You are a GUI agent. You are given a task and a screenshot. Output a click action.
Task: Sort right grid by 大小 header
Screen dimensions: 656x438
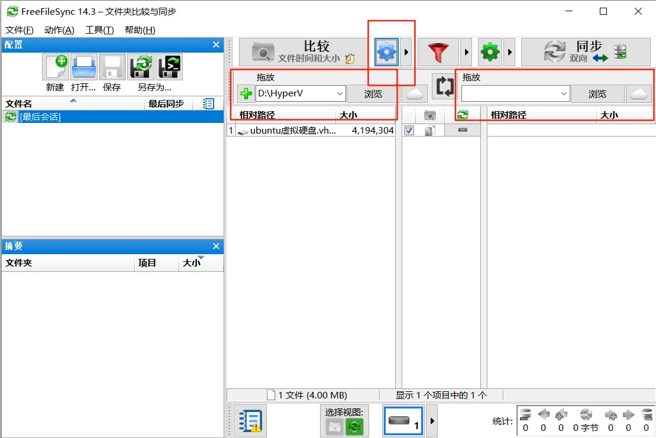coord(626,115)
